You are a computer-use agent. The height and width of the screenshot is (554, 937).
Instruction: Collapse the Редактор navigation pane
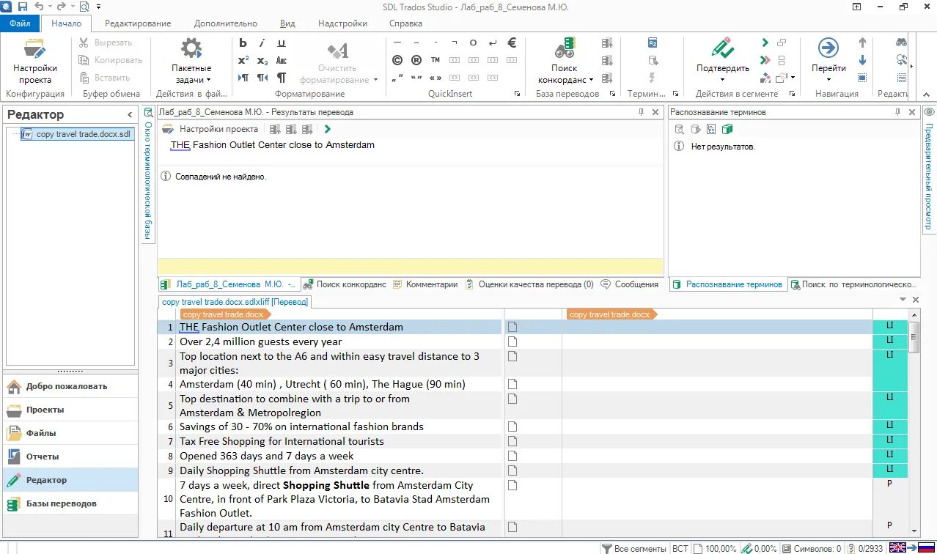click(130, 114)
